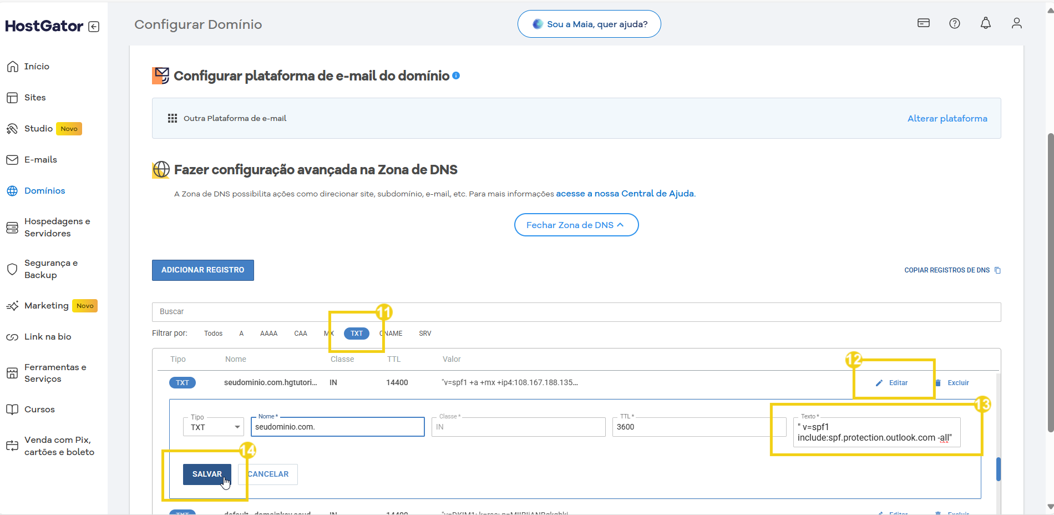Filter DNS records by Todos
This screenshot has height=515, width=1054.
coord(213,334)
